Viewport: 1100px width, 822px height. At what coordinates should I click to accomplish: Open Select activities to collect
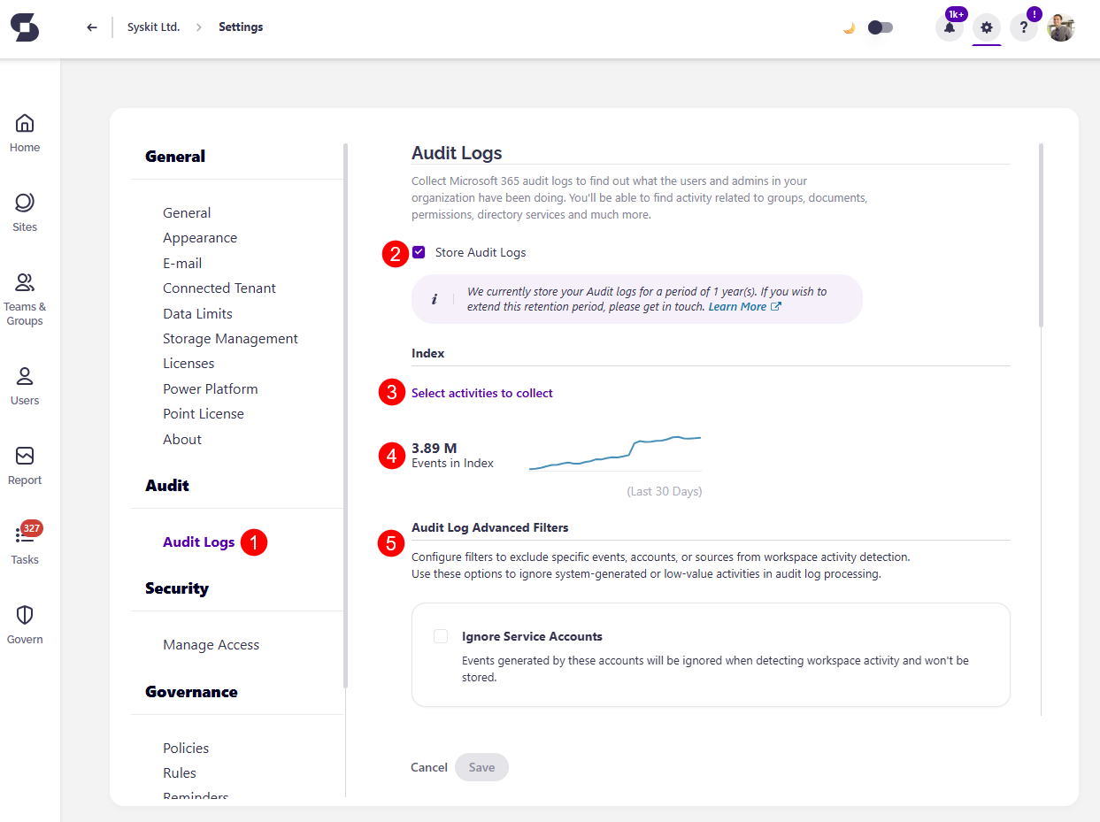(x=481, y=392)
